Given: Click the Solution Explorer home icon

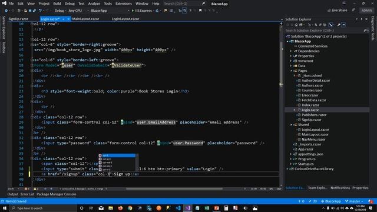Looking at the screenshot, I should click(296, 25).
